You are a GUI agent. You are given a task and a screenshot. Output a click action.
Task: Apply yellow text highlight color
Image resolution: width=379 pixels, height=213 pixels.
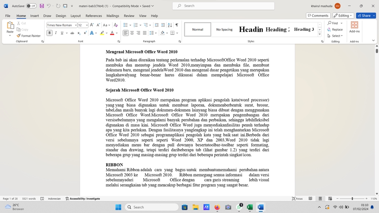coord(102,33)
